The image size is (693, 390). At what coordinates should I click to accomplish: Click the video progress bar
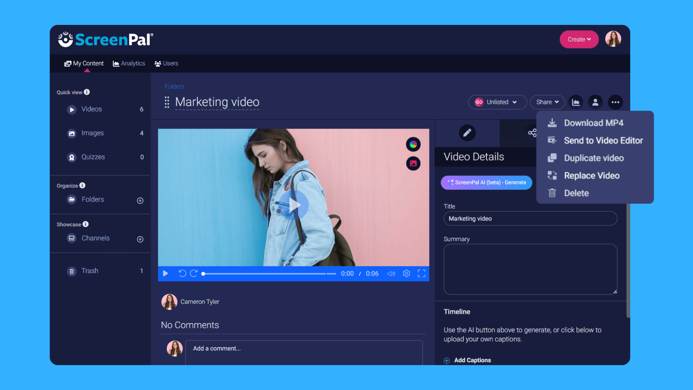[269, 274]
